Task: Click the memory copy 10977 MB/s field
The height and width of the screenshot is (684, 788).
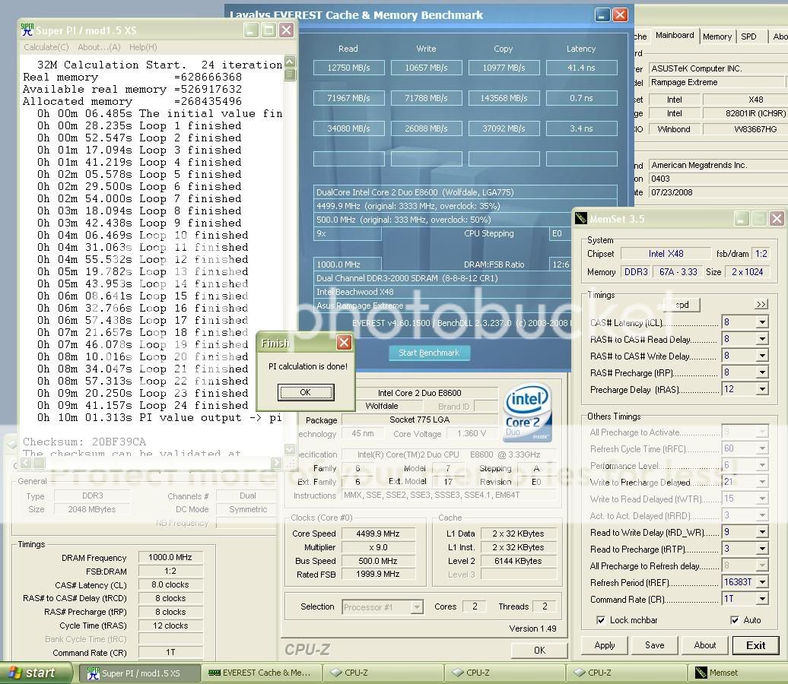Action: coord(504,68)
